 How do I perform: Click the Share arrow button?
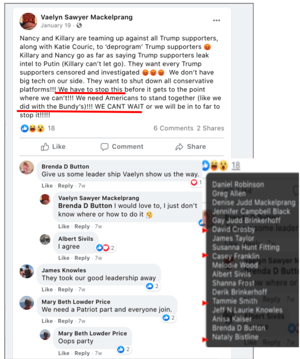(191, 146)
